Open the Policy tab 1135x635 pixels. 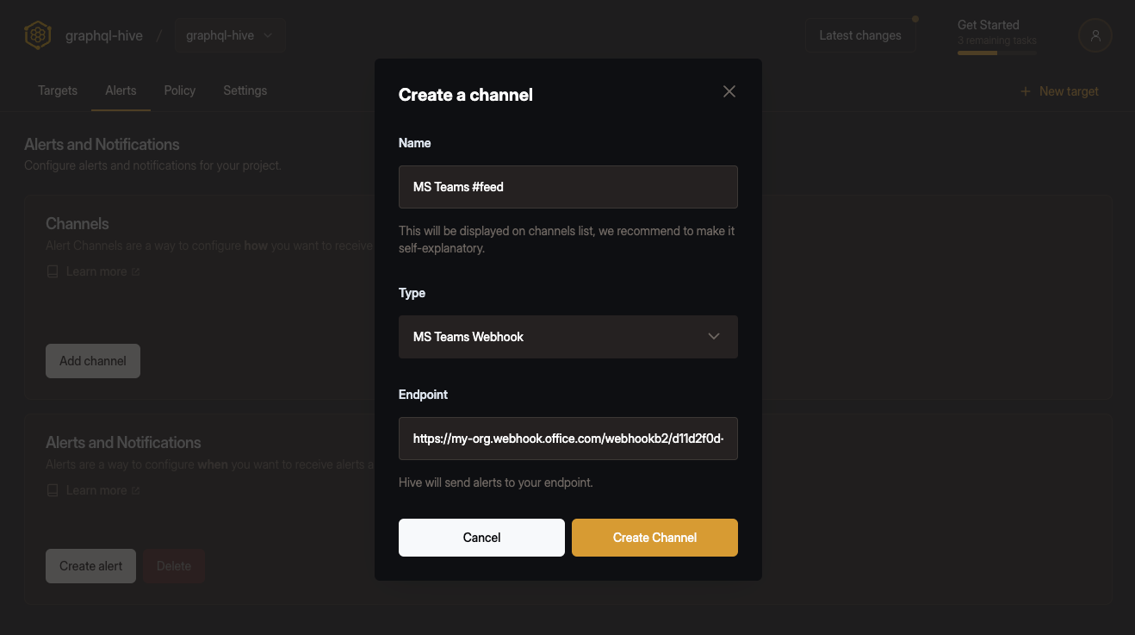coord(179,90)
